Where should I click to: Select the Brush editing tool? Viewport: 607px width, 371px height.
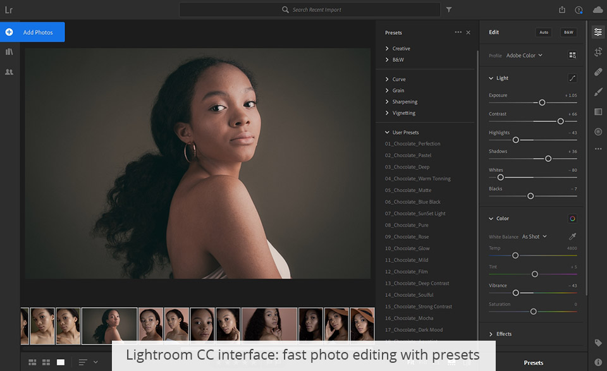[598, 92]
